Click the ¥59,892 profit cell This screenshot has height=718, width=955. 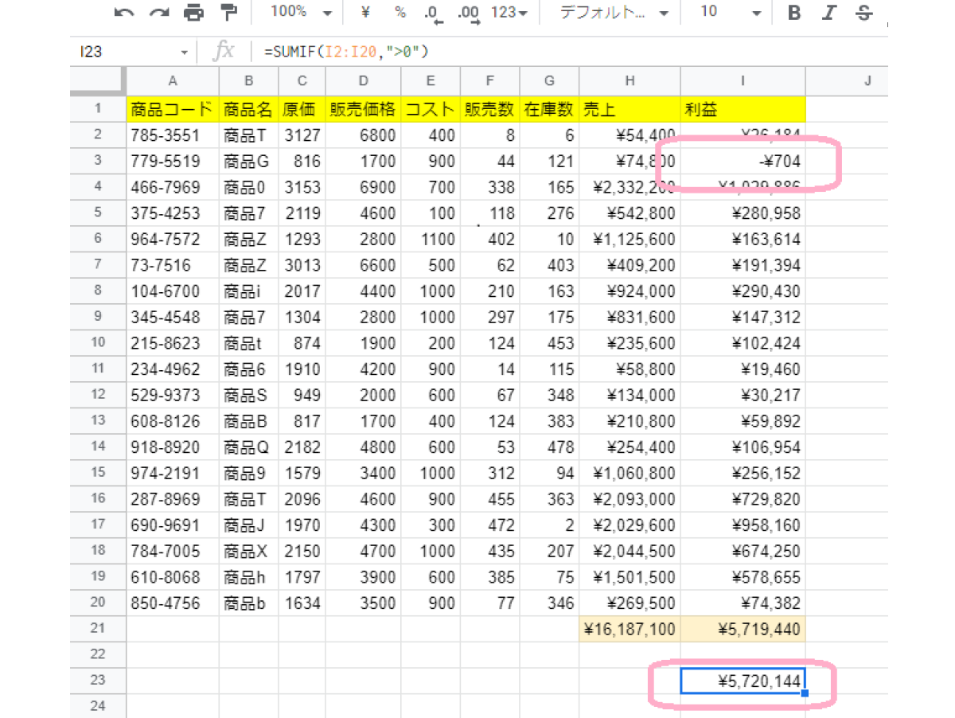743,420
